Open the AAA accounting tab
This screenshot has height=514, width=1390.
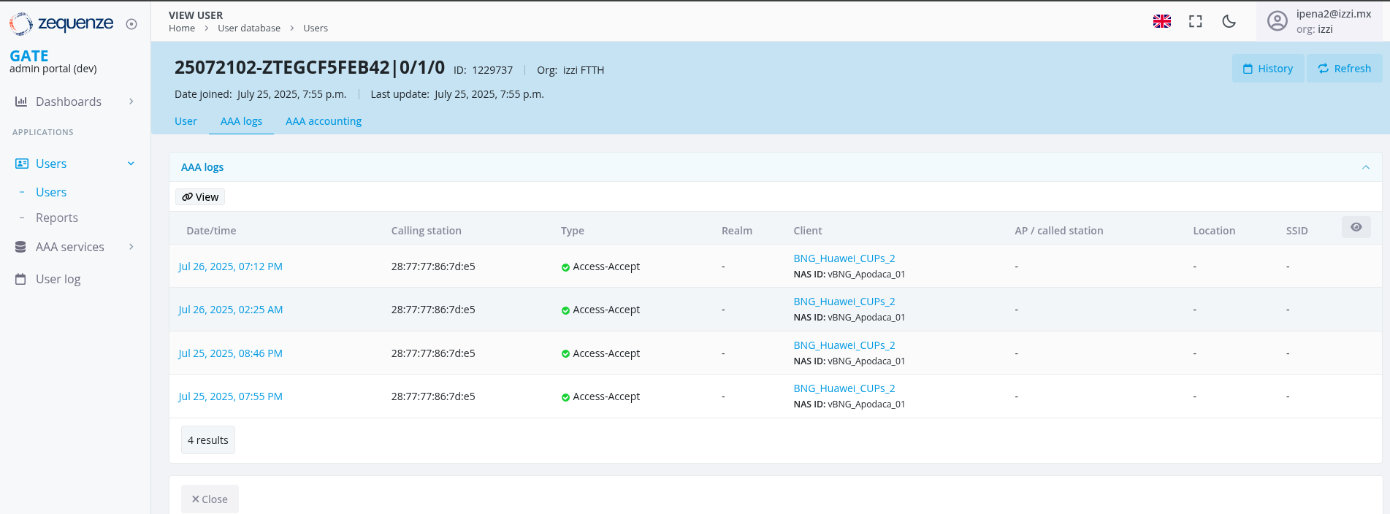coord(324,121)
